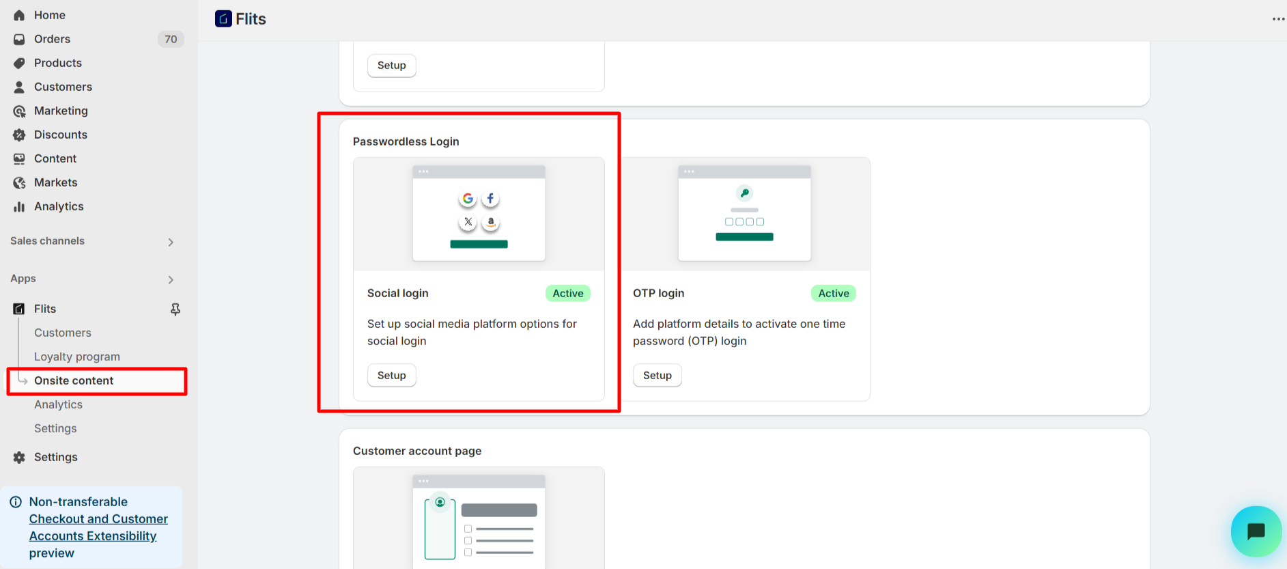This screenshot has width=1287, height=569.
Task: Open Loyalty program sub-item
Action: point(77,357)
